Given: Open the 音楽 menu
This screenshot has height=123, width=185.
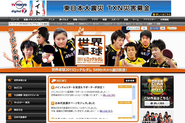Looking at the screenshot, I should tap(126, 20).
